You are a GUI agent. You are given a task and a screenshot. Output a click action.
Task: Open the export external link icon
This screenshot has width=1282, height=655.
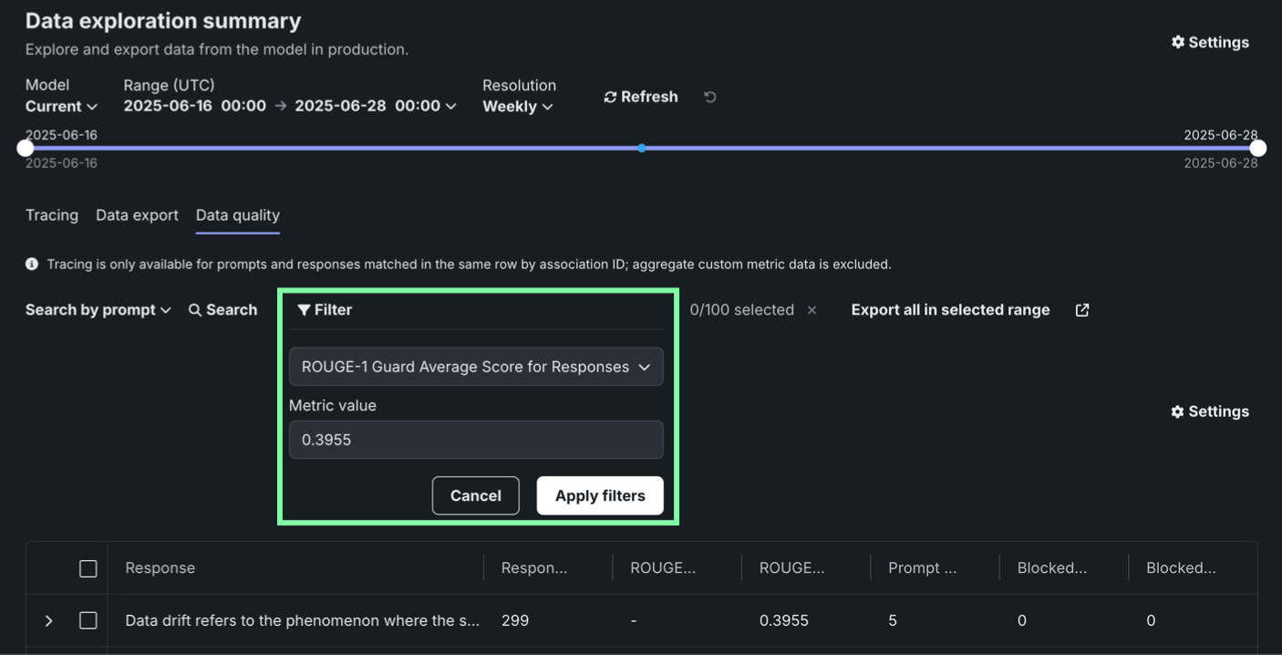1082,310
